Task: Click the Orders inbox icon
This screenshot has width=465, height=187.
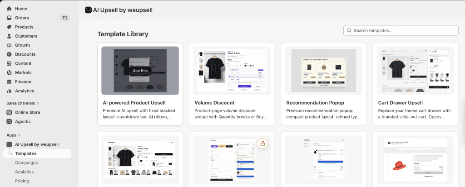Action: tap(9, 18)
